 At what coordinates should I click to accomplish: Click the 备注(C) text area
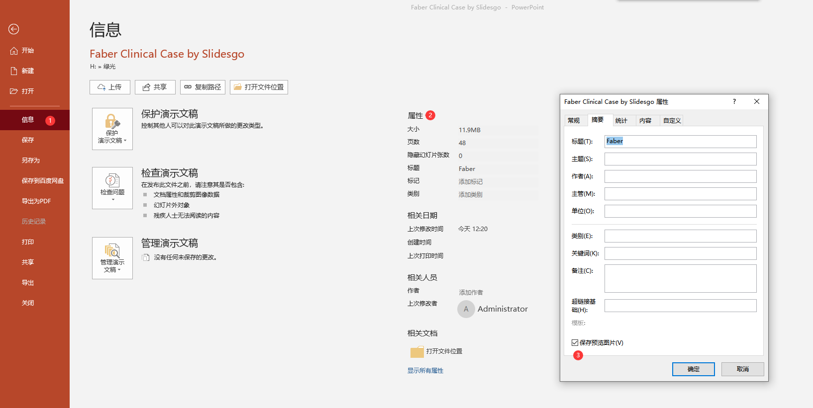(680, 278)
